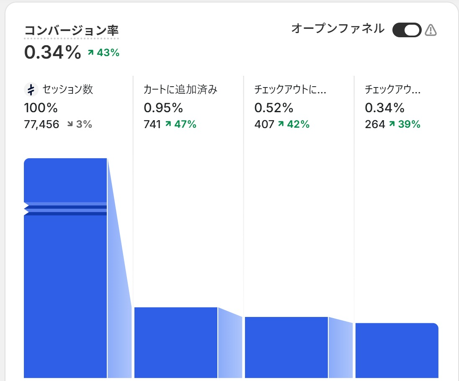The height and width of the screenshot is (381, 459).
Task: Click the 77,456 sessions count
Action: (x=41, y=124)
